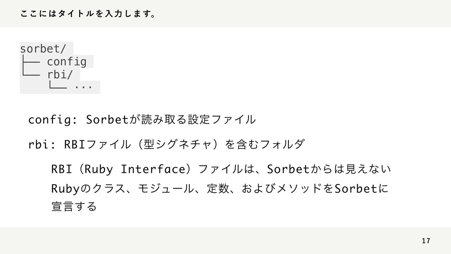Screen dimensions: 451x254
Task: Select the sorbet/ root directory line
Action: pyautogui.click(x=43, y=49)
